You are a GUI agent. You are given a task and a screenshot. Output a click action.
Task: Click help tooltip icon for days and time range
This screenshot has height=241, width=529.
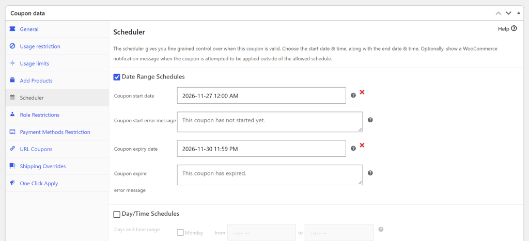pos(381,229)
